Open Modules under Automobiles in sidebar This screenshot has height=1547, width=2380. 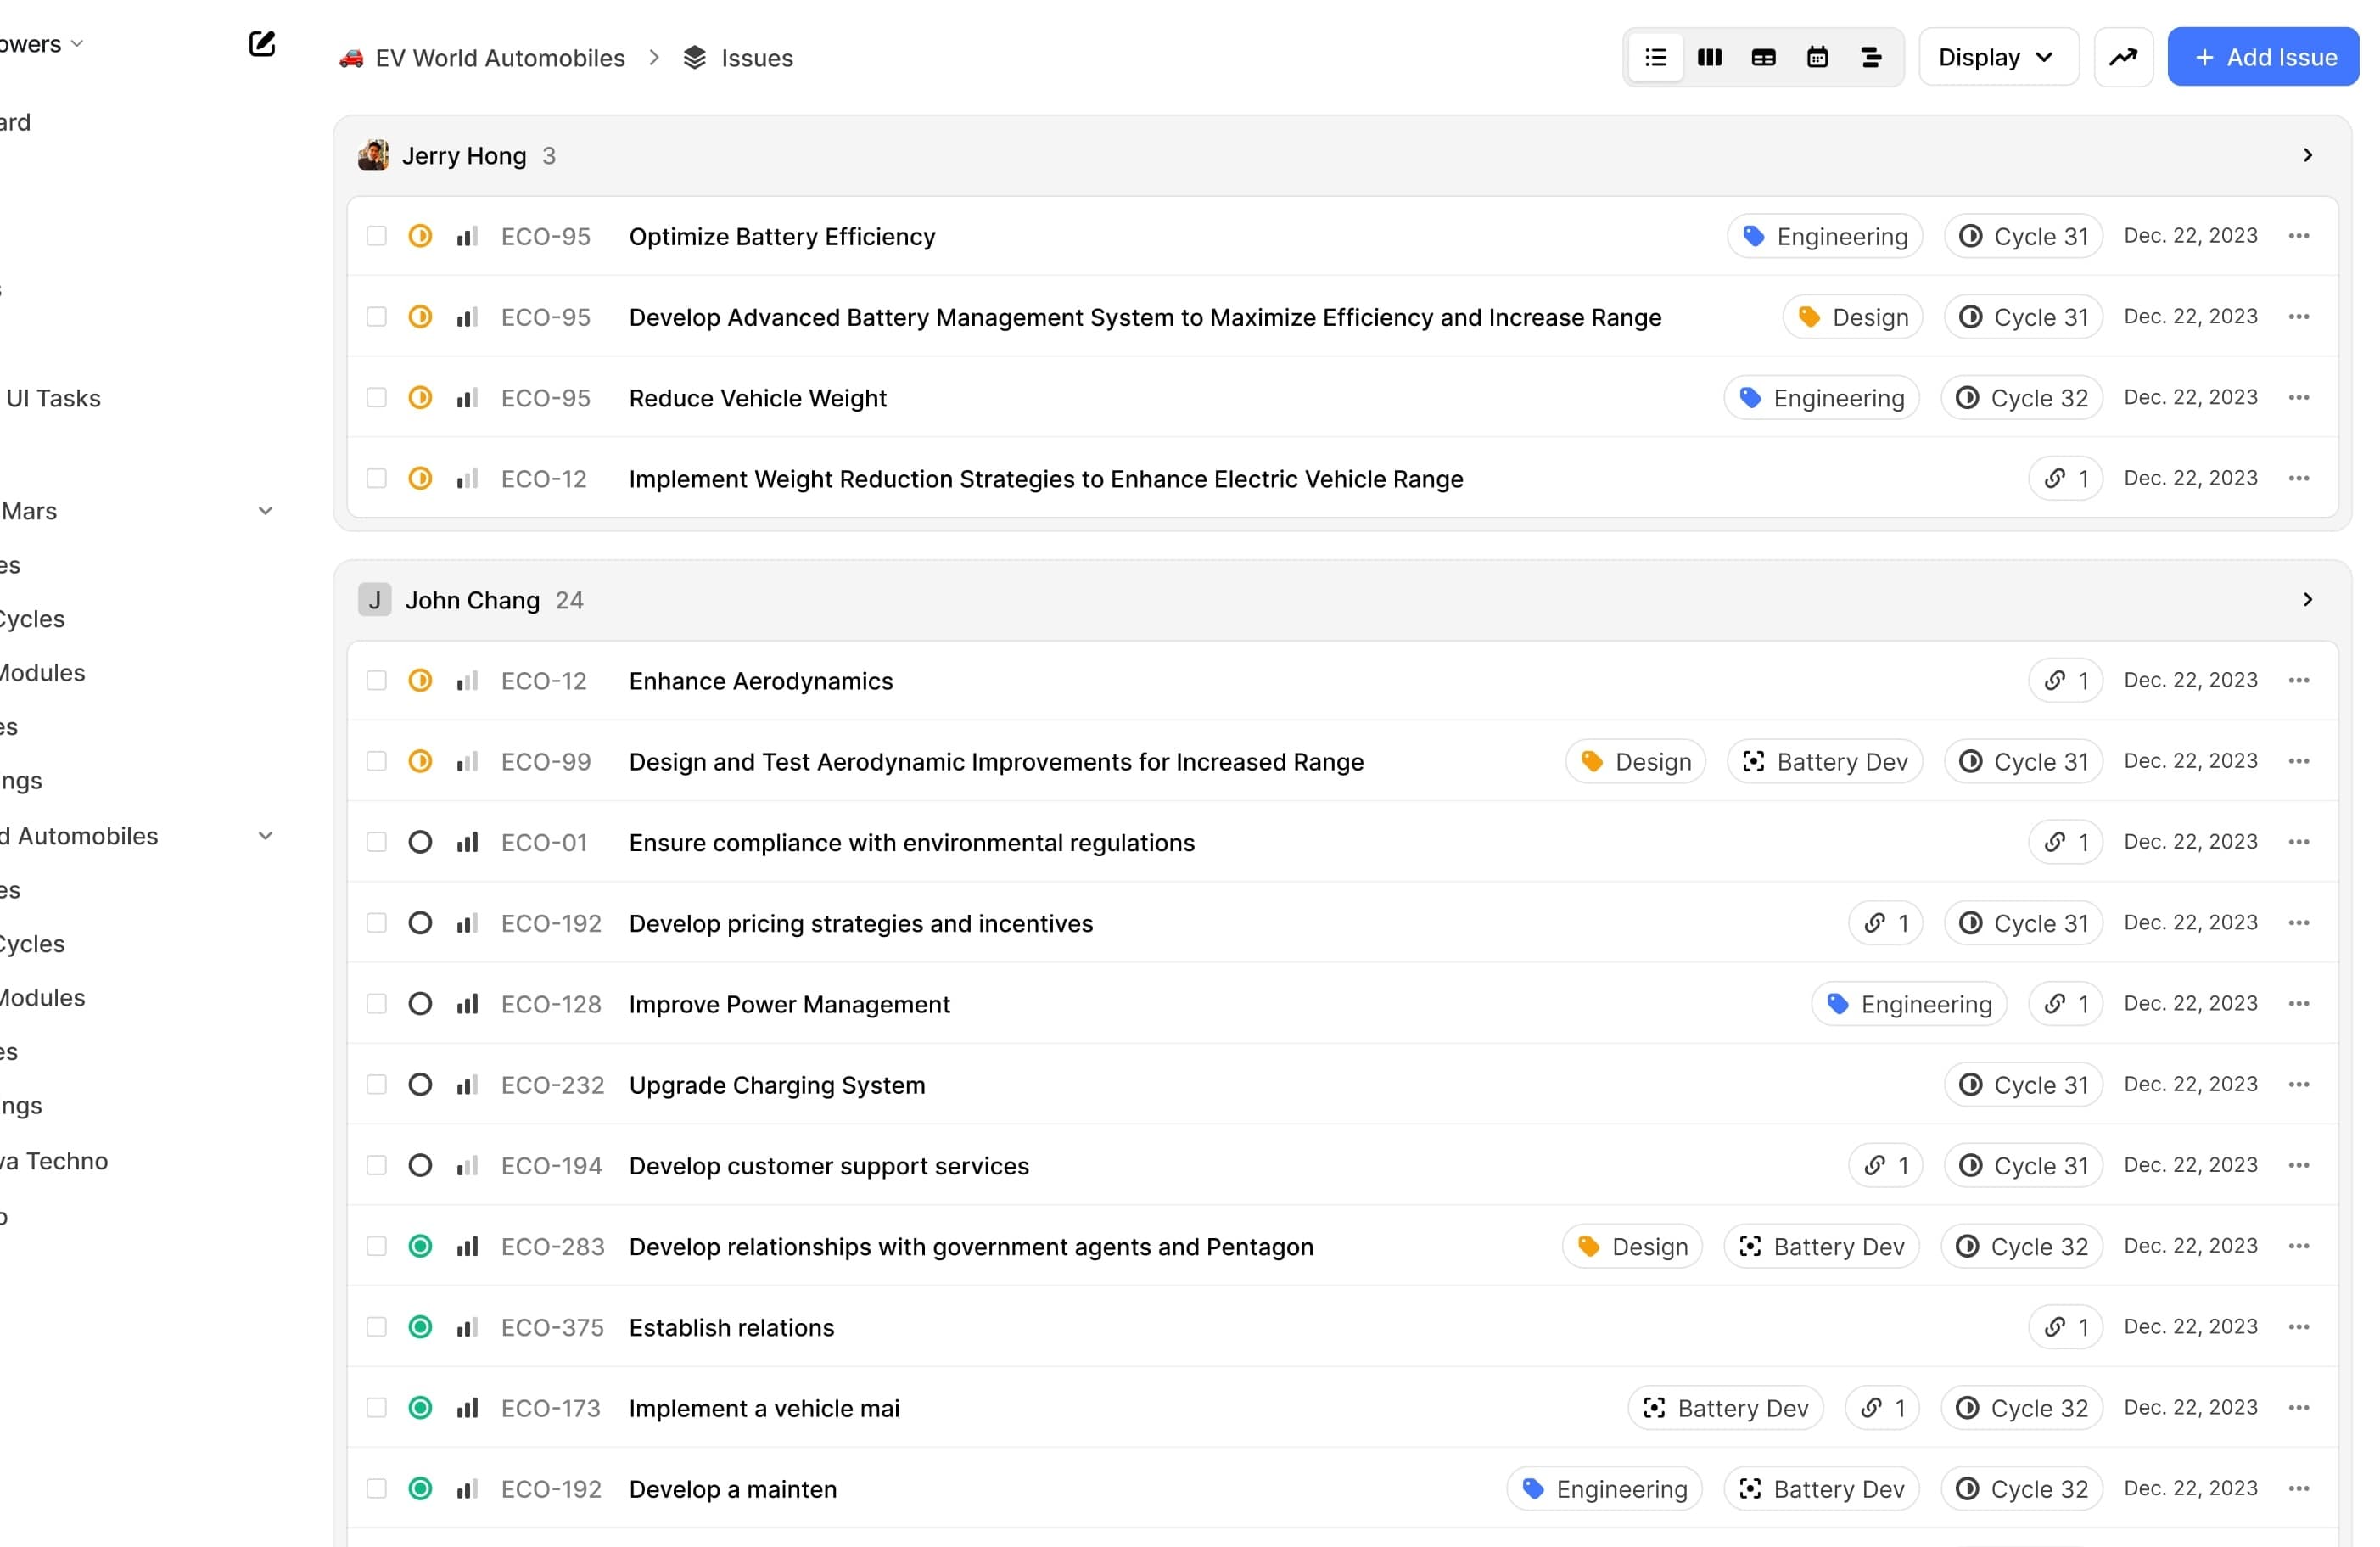(42, 998)
